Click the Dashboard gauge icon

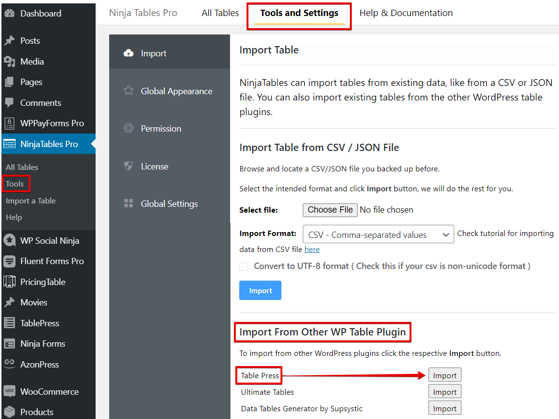[10, 14]
